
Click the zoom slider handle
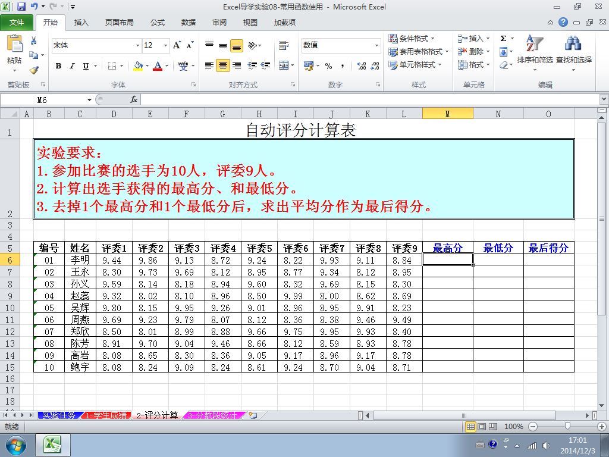(x=567, y=427)
